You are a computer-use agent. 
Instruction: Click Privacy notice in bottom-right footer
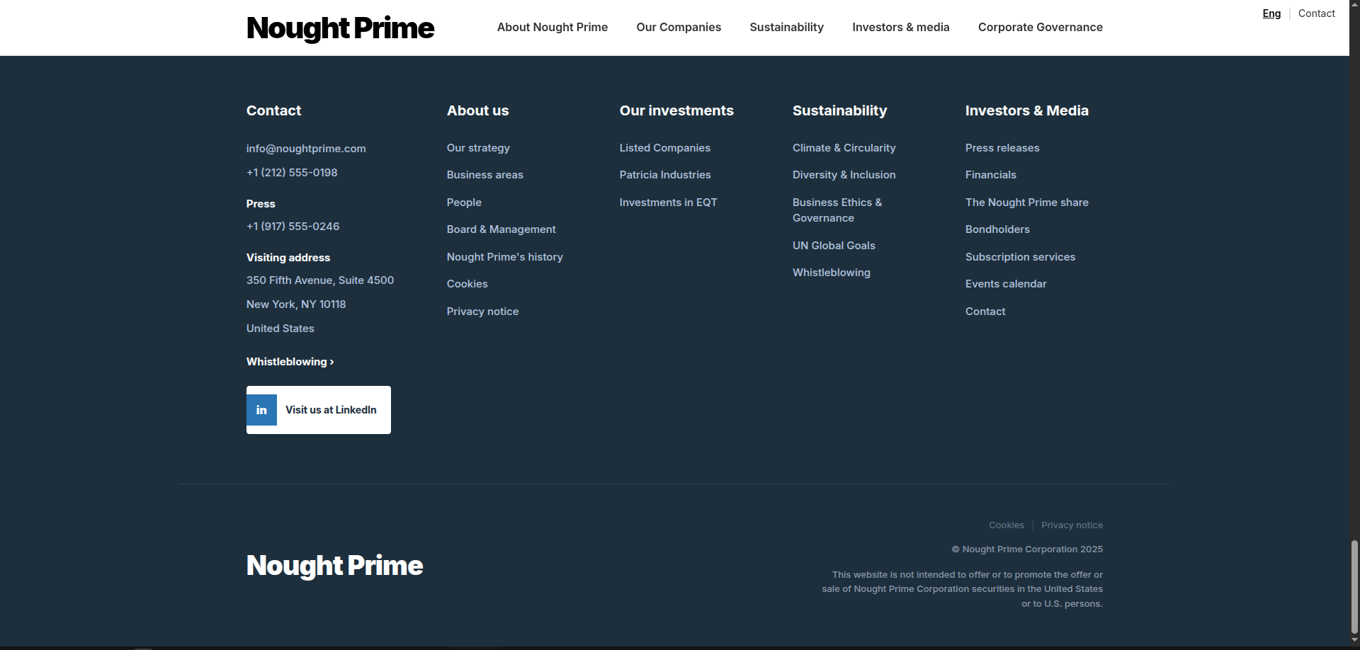pyautogui.click(x=1072, y=525)
